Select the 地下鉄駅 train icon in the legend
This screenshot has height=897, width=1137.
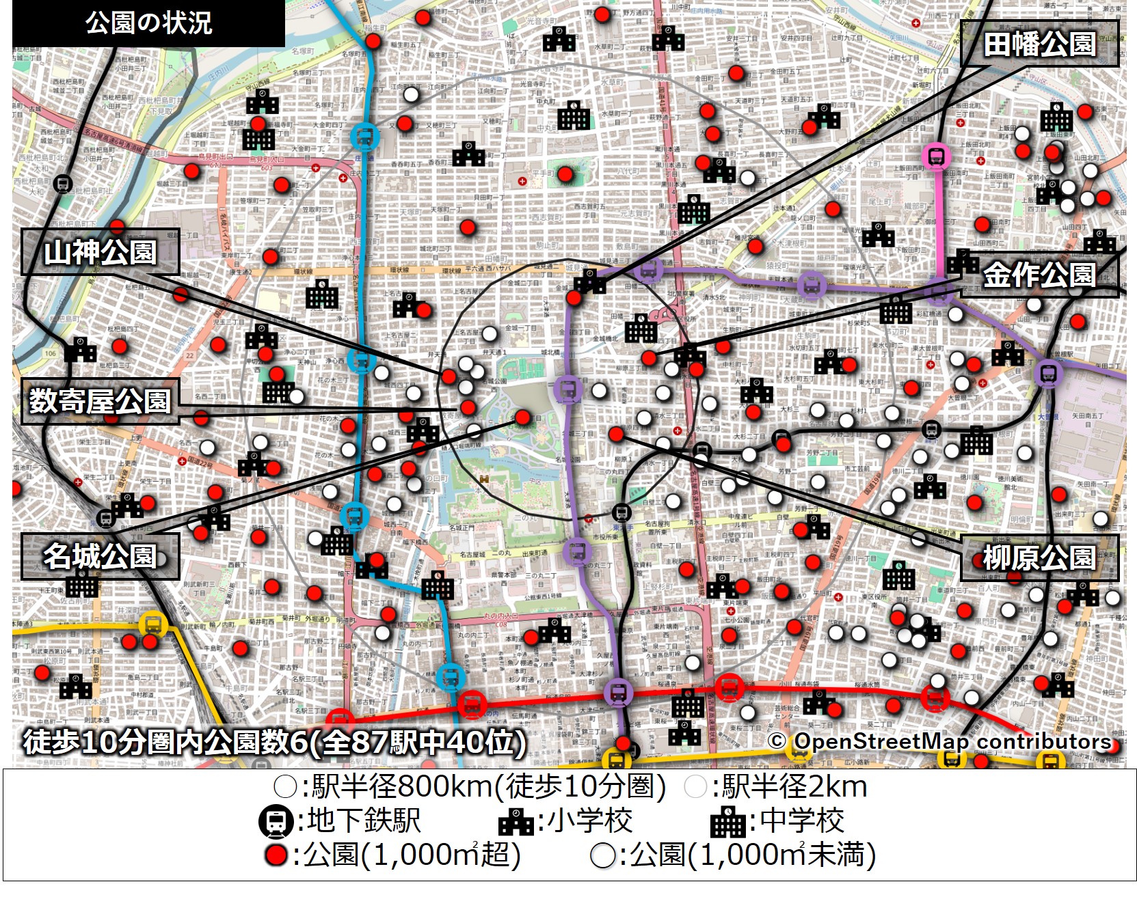click(x=276, y=821)
